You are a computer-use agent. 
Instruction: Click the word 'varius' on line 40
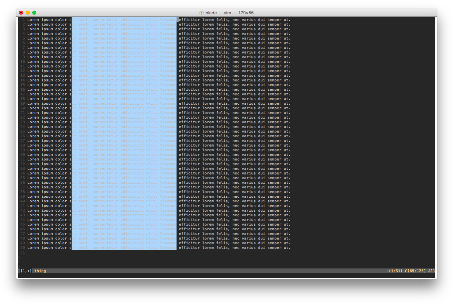point(248,201)
